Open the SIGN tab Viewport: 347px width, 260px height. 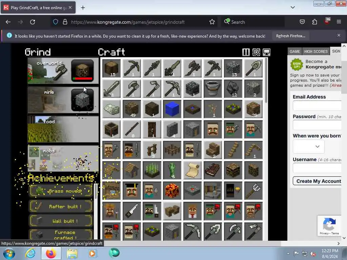(x=335, y=51)
